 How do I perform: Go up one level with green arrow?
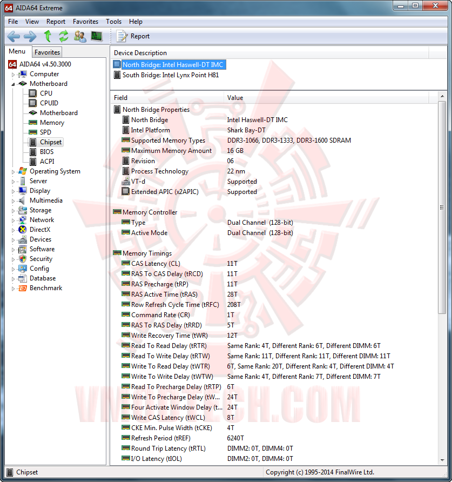click(x=48, y=36)
